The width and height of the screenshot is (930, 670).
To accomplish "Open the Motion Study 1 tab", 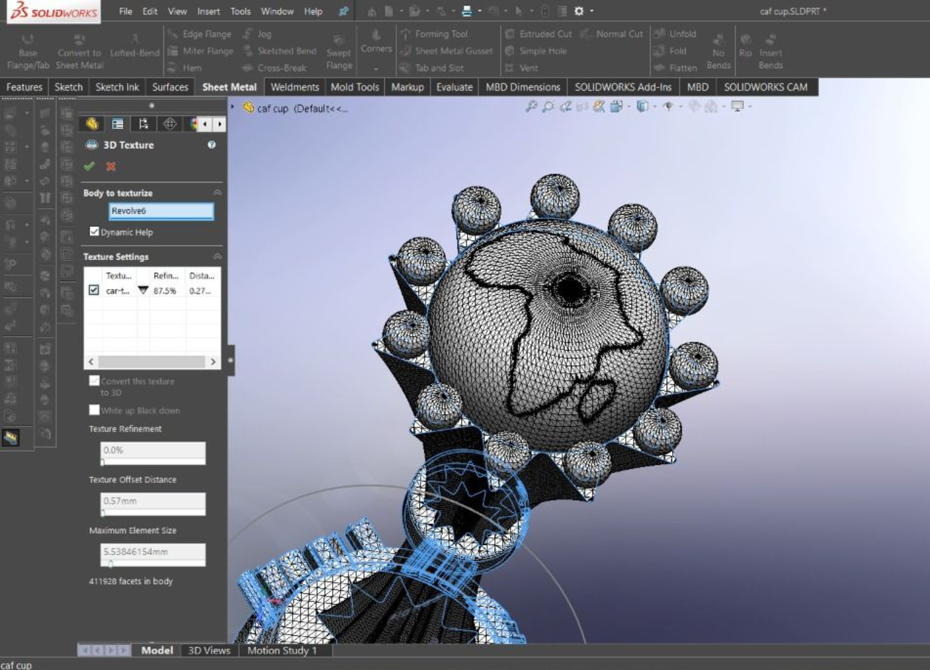I will pyautogui.click(x=281, y=650).
